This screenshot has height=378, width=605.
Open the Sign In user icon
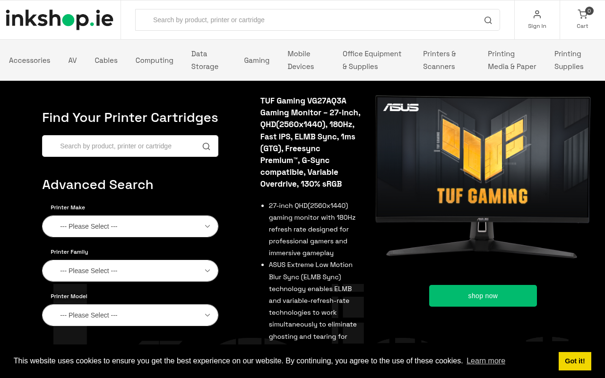(537, 14)
